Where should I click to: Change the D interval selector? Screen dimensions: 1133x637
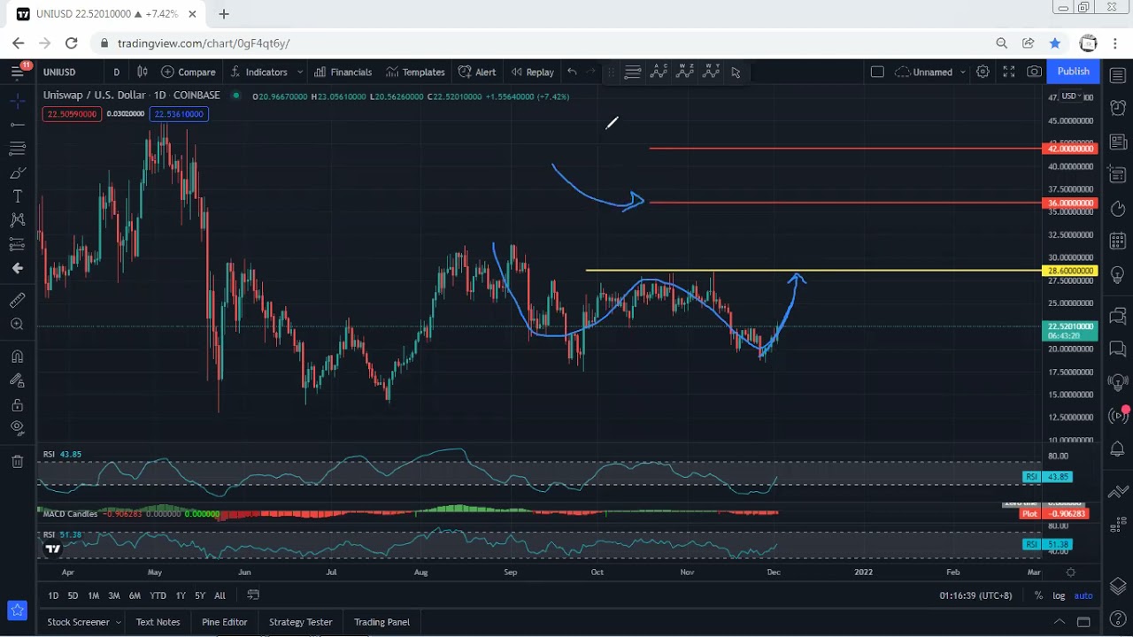(116, 72)
